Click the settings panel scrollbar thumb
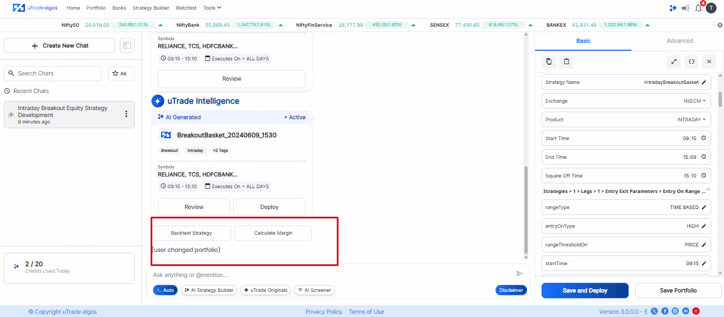This screenshot has width=724, height=317. 720,99
